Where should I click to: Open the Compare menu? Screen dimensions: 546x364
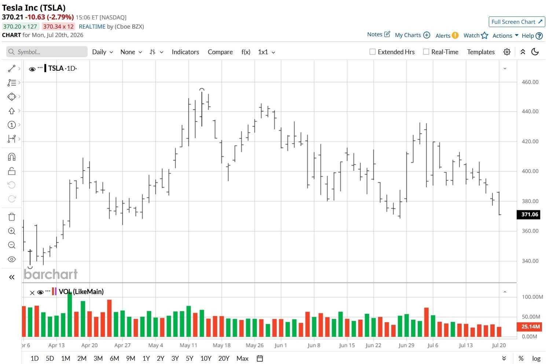pos(220,52)
